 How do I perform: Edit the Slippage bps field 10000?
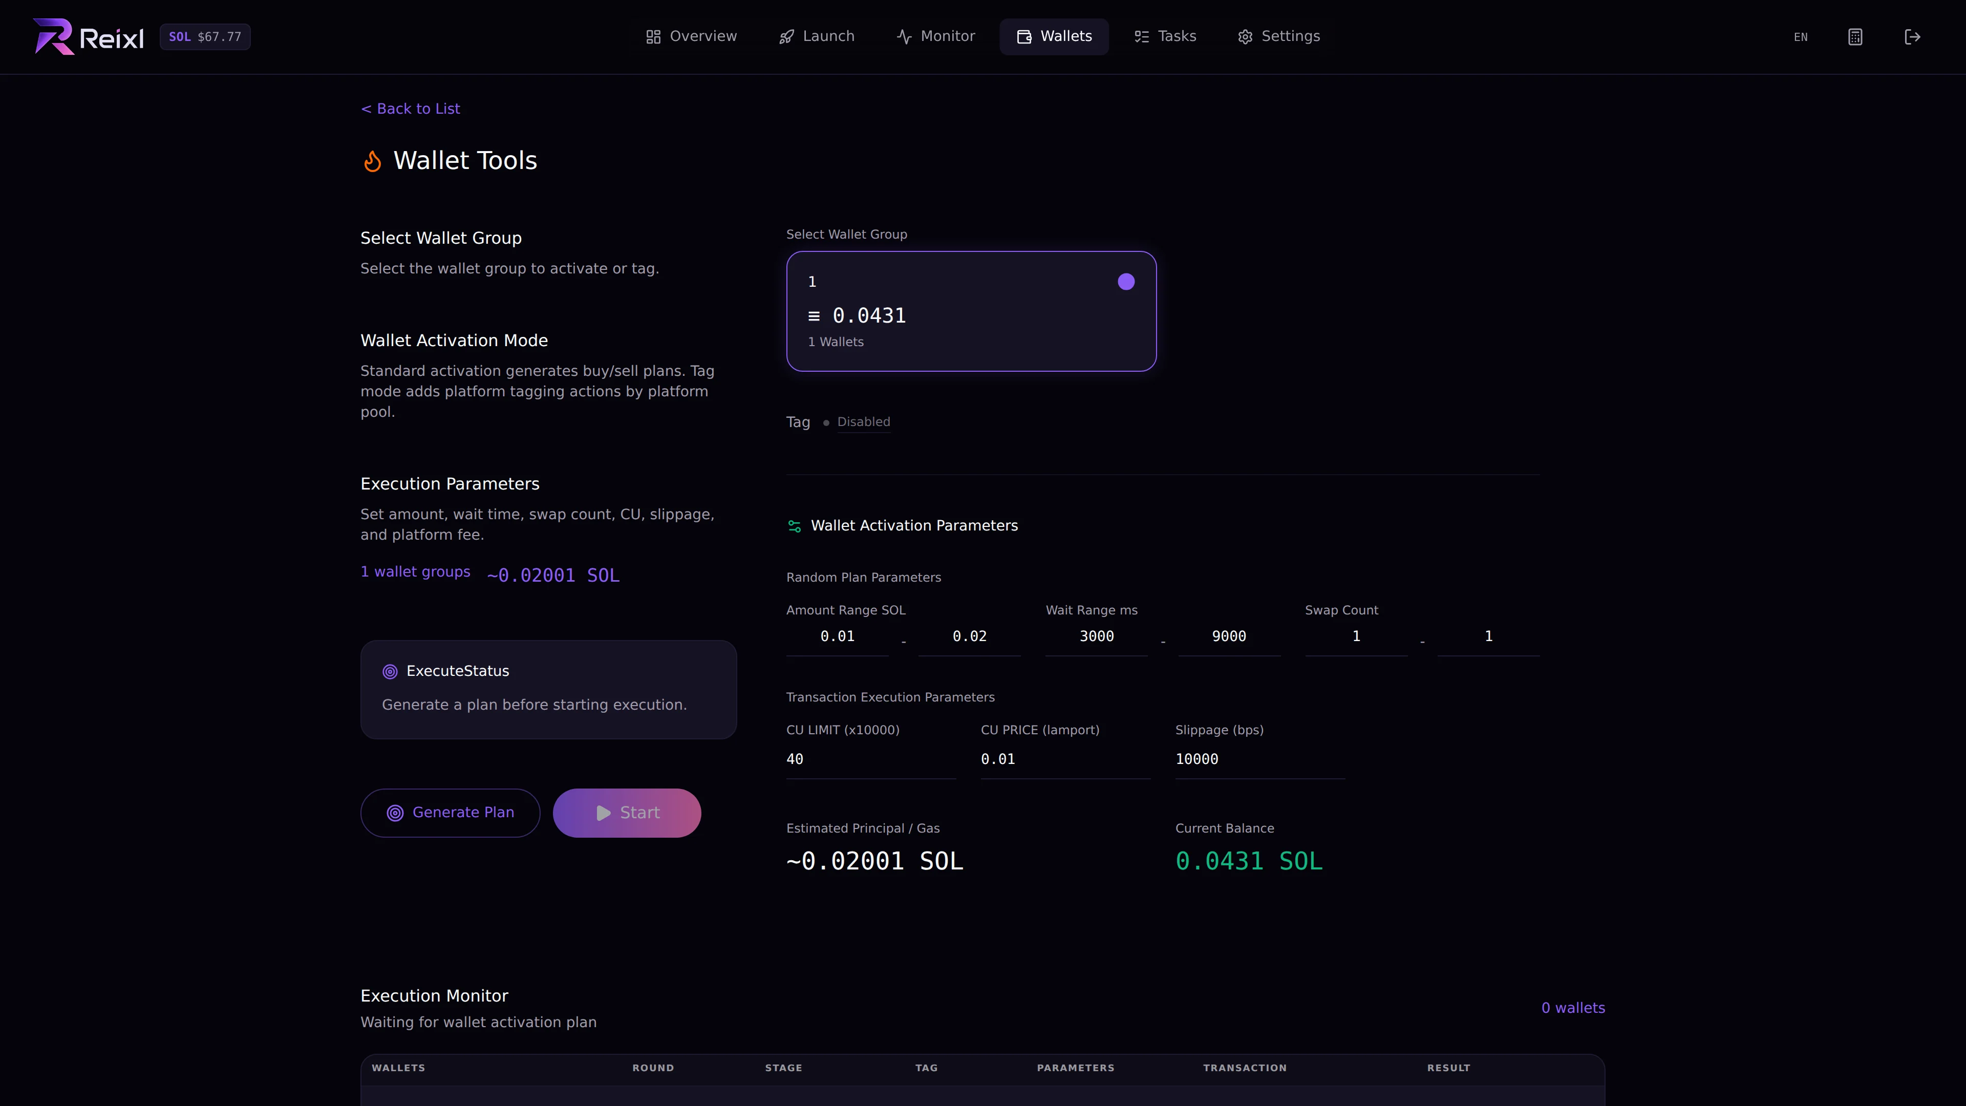point(1260,759)
